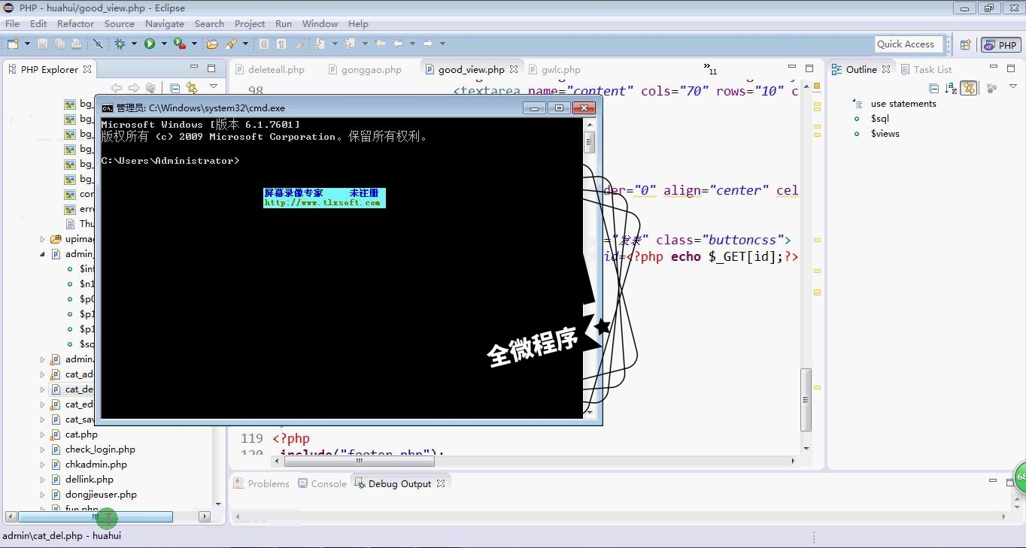Click the cmd window vertical scrollbar thumb

click(590, 142)
